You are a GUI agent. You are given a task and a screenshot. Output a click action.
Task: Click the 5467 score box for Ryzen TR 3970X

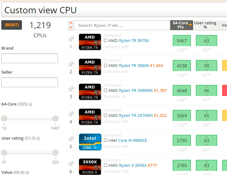[182, 41]
